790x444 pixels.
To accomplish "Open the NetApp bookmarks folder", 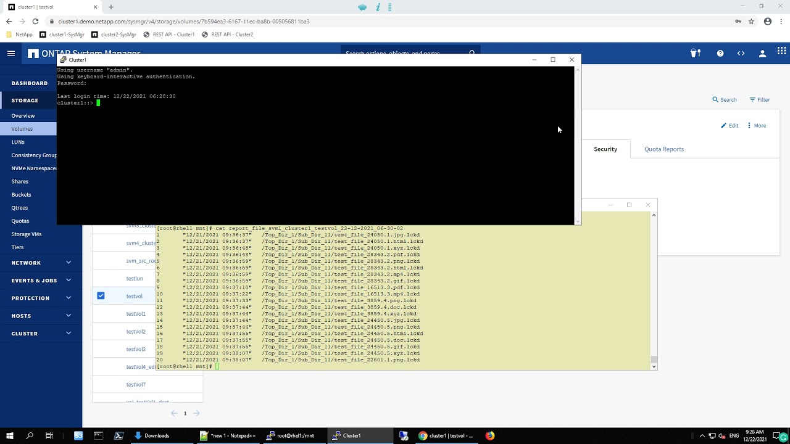I will (19, 35).
